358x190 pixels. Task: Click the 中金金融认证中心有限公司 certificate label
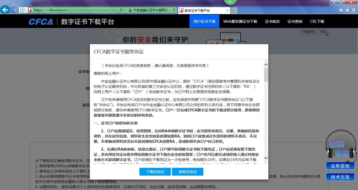[152, 10]
